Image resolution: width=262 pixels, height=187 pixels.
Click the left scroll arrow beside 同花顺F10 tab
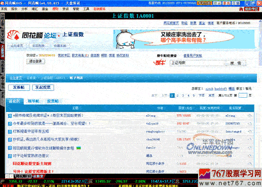pos(8,176)
